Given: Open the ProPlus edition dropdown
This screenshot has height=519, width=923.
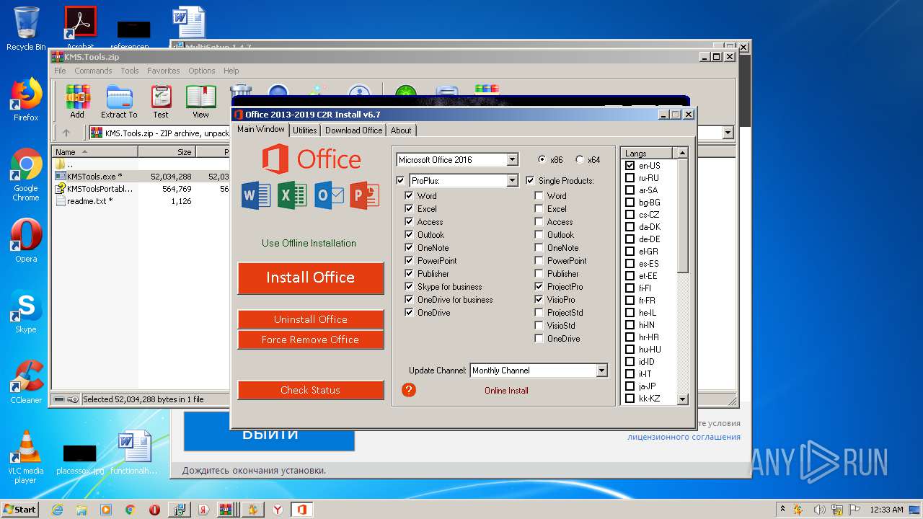Looking at the screenshot, I should (513, 180).
